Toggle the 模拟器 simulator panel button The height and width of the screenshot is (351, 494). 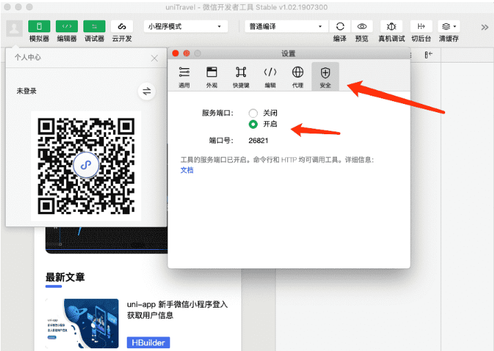coord(39,26)
